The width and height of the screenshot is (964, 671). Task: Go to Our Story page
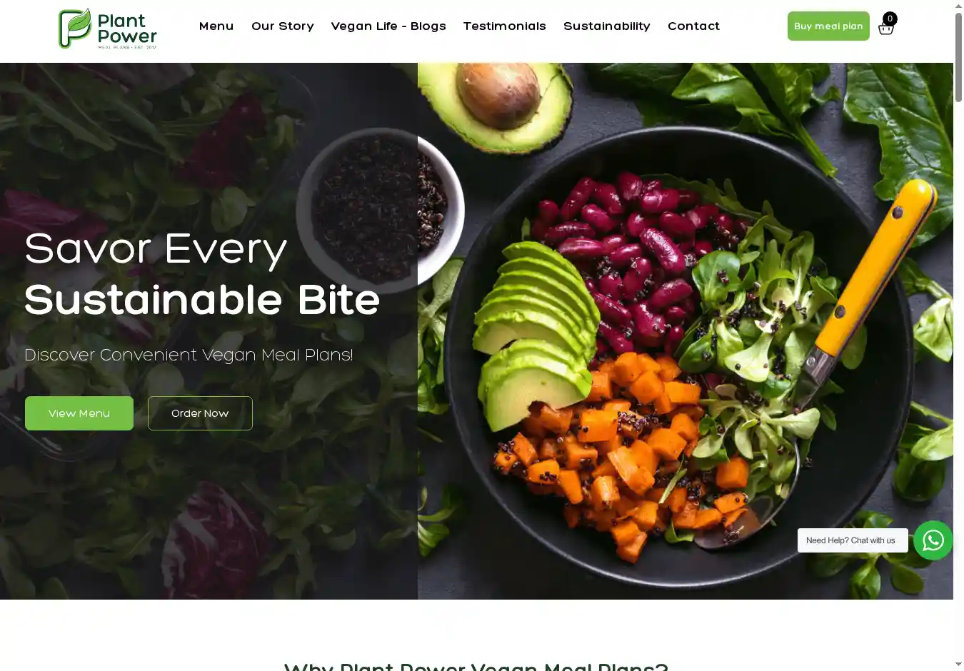tap(283, 26)
